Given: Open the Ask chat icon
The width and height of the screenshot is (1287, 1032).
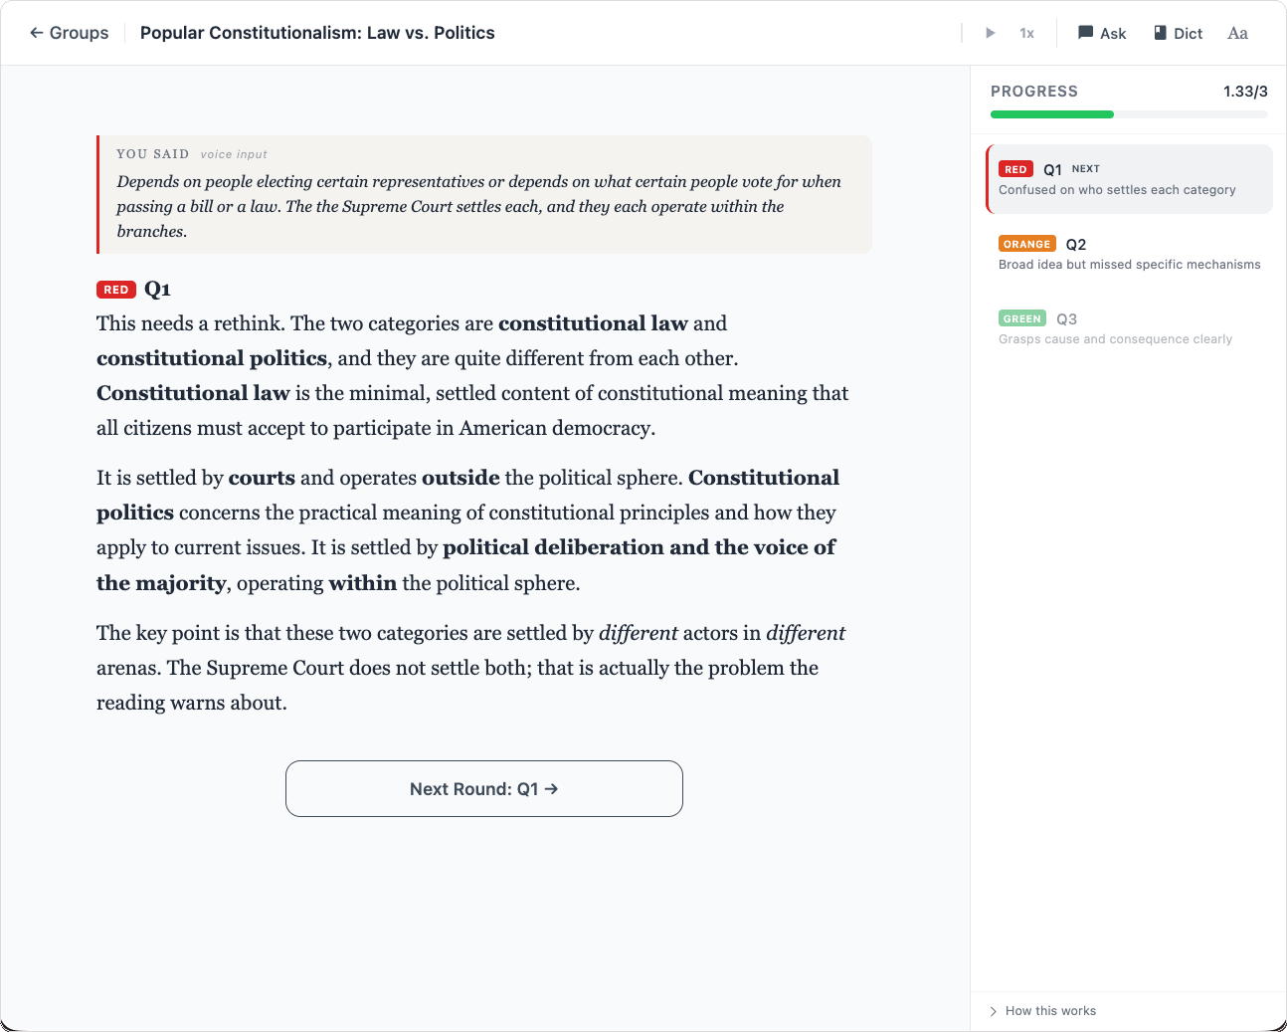Looking at the screenshot, I should point(1102,33).
